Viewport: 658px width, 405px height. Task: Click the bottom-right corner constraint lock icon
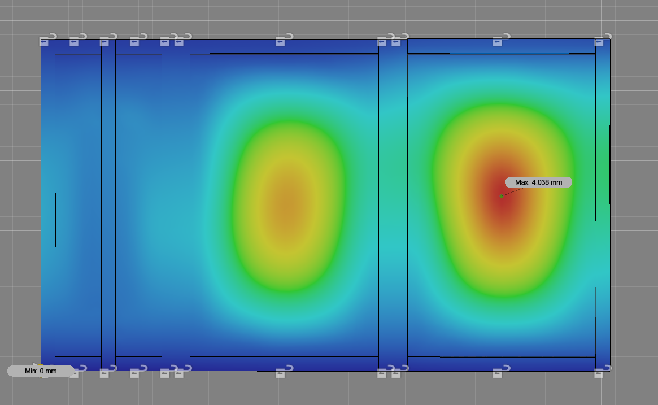600,372
